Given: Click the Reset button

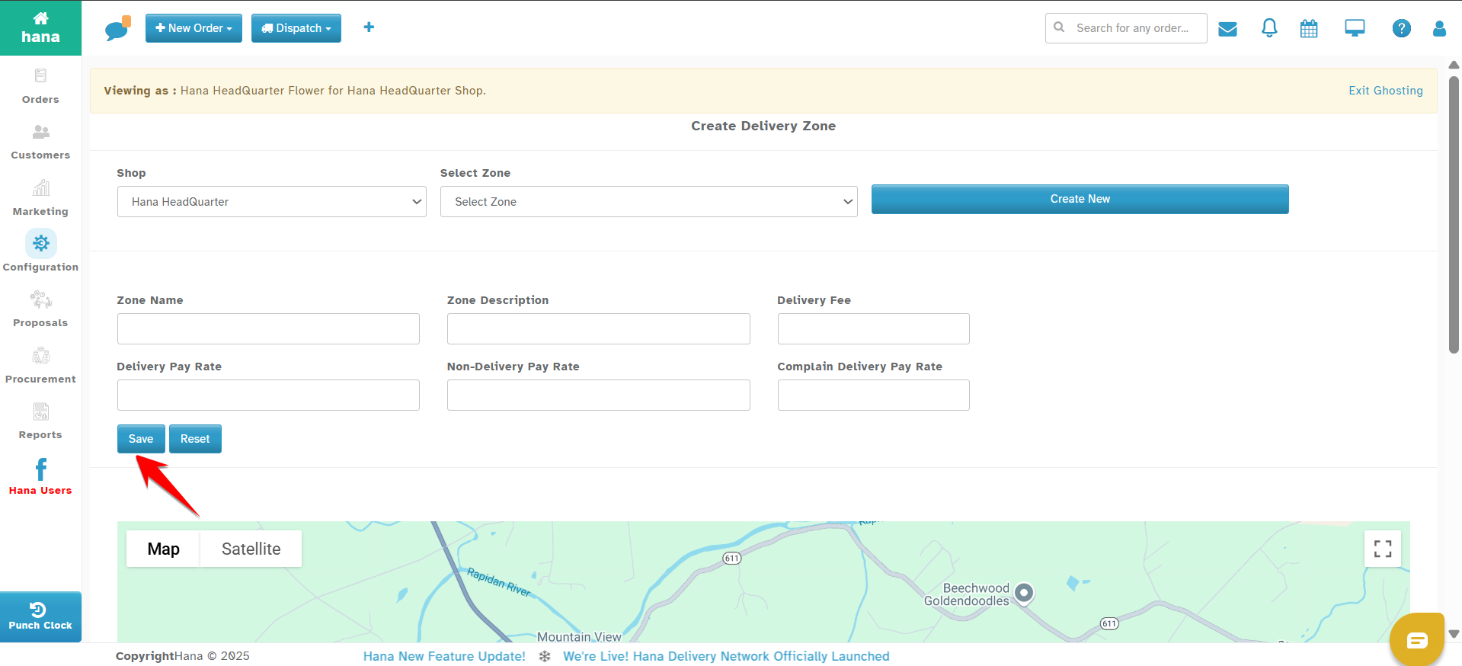Looking at the screenshot, I should point(195,439).
